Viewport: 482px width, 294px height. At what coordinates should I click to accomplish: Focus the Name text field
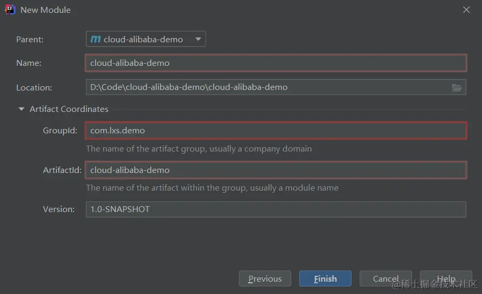[275, 63]
